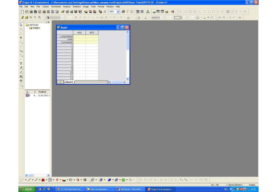The image size is (277, 192).
Task: Click the RU language indicator in tray
Action: click(x=225, y=189)
